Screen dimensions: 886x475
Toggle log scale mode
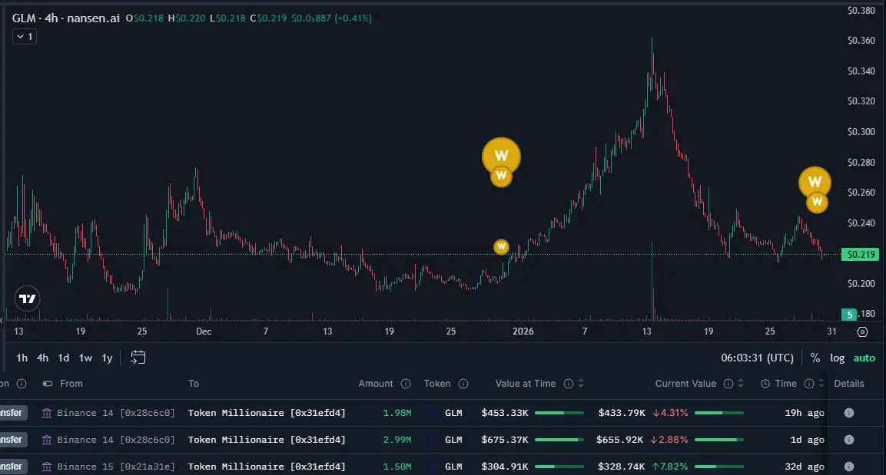pos(837,358)
